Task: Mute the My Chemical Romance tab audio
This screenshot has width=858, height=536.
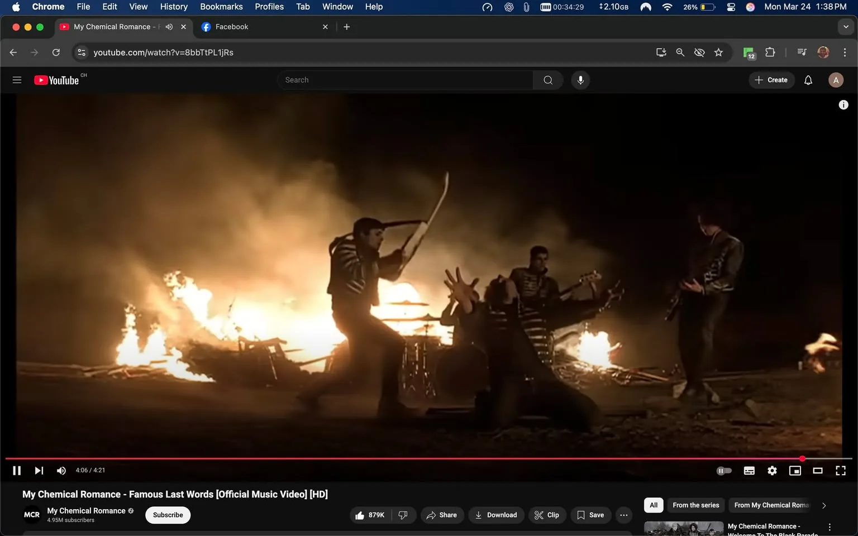Action: pyautogui.click(x=169, y=26)
